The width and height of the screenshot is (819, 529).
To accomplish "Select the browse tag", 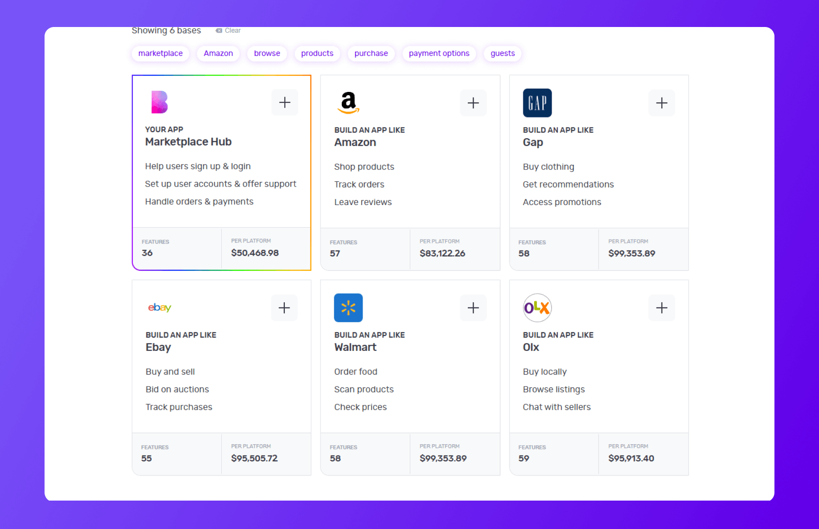I will pyautogui.click(x=267, y=54).
